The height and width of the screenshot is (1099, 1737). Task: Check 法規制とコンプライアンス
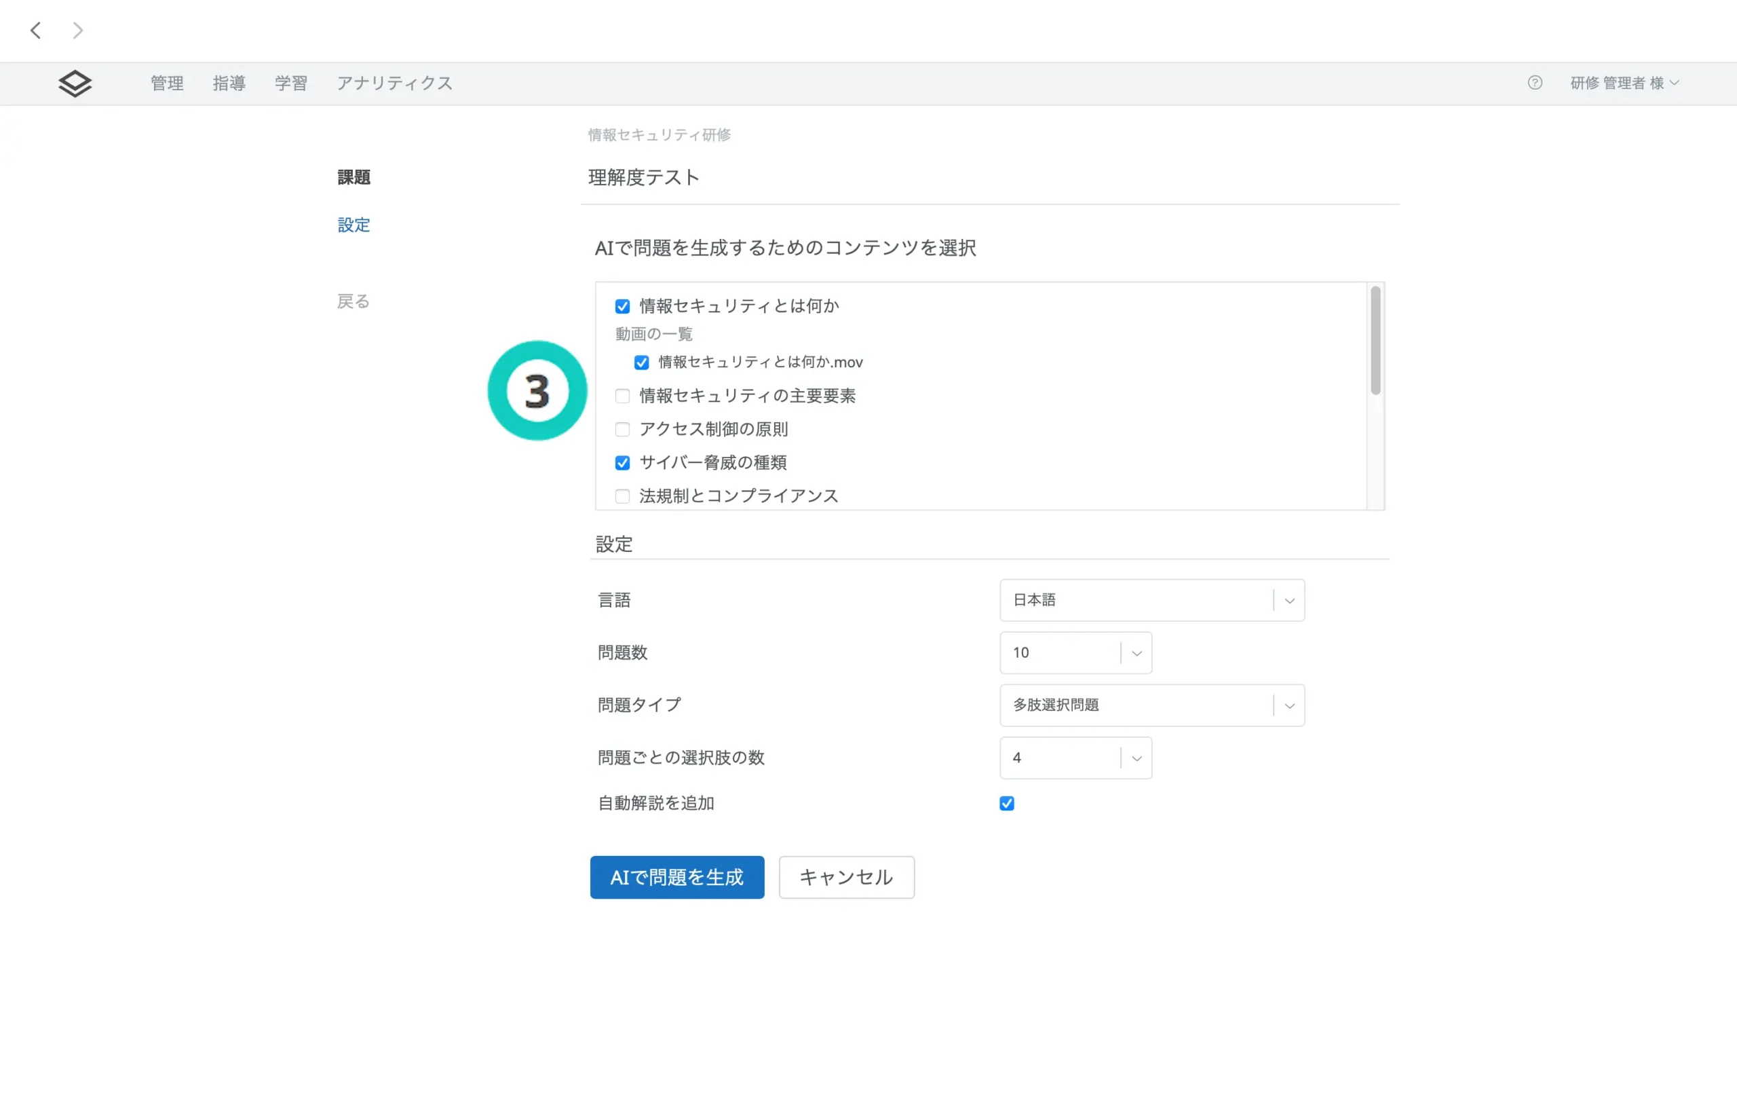pos(622,496)
